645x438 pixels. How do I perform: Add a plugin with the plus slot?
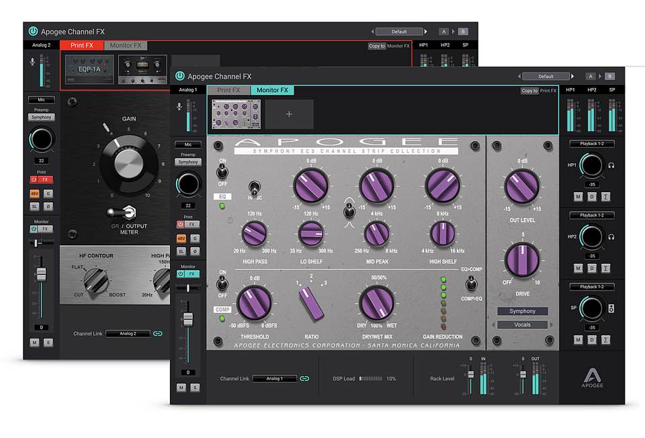(x=289, y=114)
